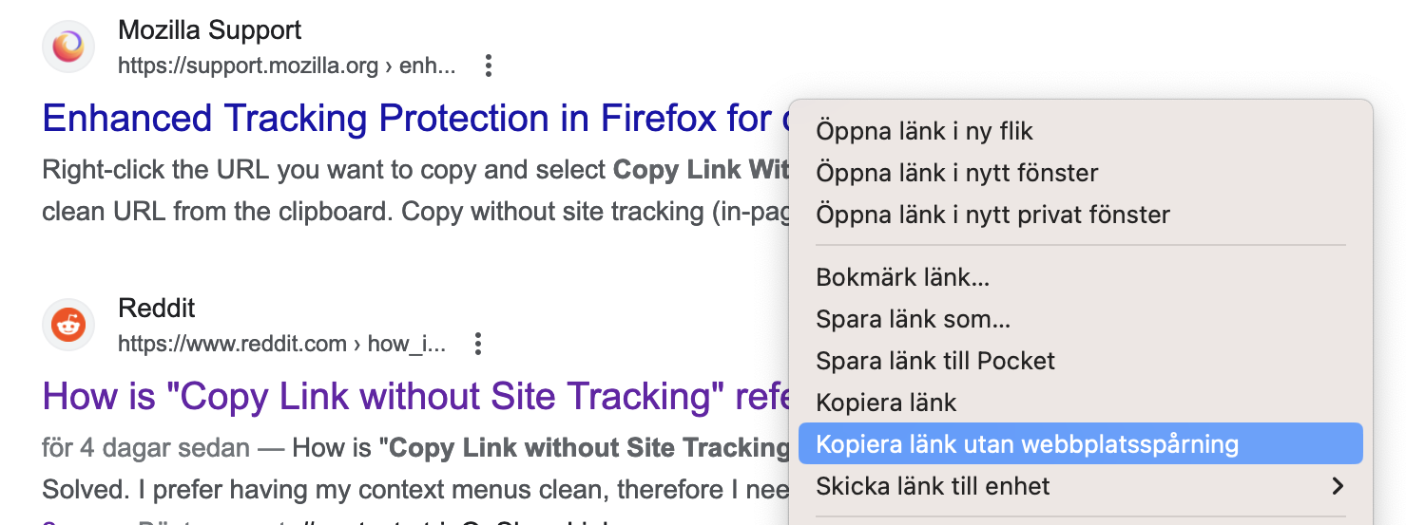Click the Reddit favicon icon
Image resolution: width=1406 pixels, height=525 pixels.
coord(68,325)
